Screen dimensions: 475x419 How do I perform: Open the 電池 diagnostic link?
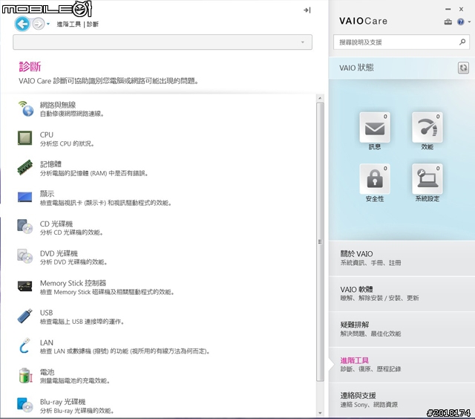(x=47, y=372)
